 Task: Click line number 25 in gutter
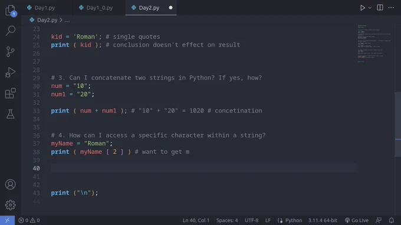(x=36, y=45)
